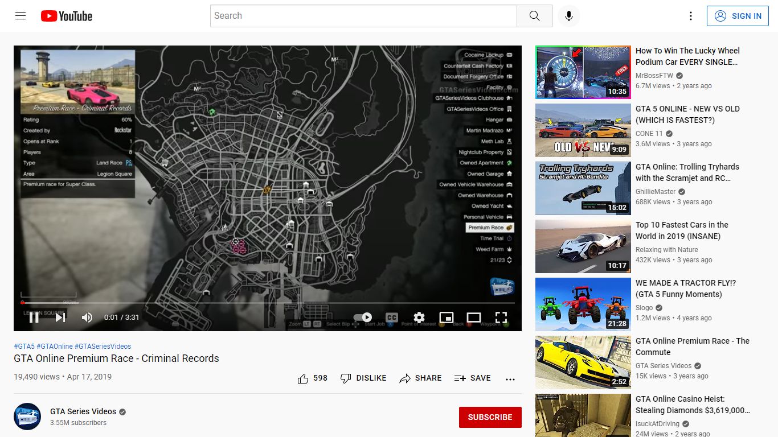This screenshot has height=437, width=778.
Task: Click 3.55M subscribers text
Action: (x=78, y=423)
